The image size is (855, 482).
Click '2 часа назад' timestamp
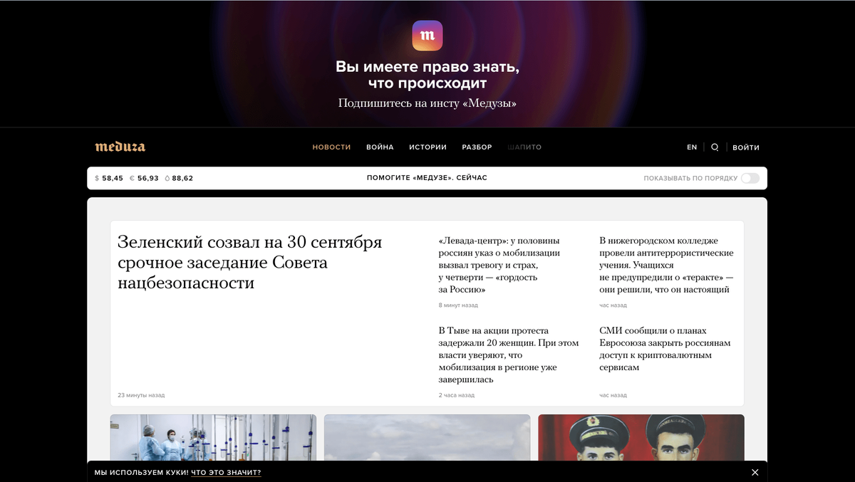tap(457, 395)
